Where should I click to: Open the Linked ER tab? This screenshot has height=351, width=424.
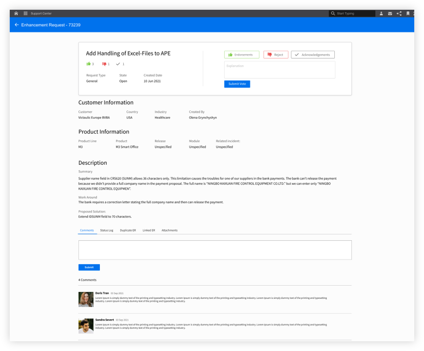pos(149,231)
